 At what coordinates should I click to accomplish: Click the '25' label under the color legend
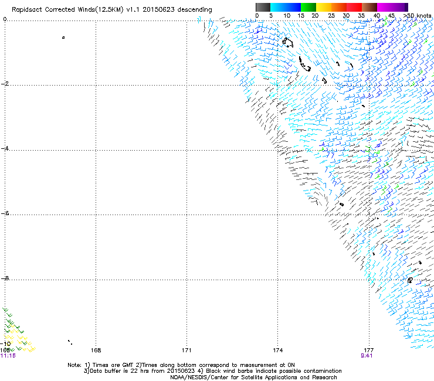331,16
